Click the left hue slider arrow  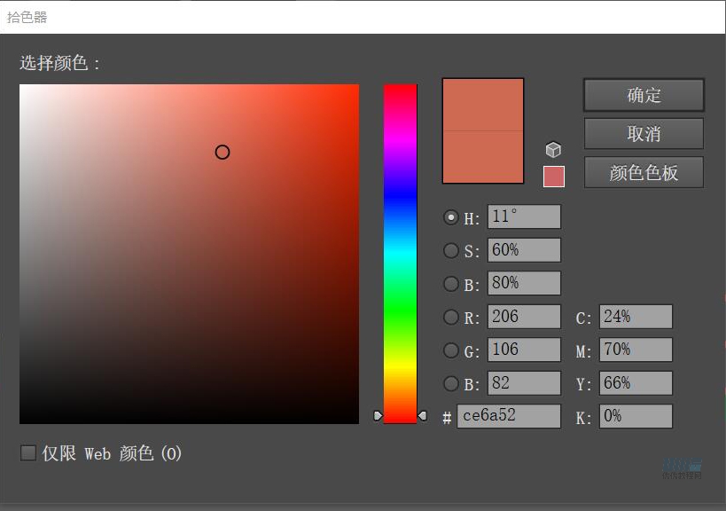378,415
